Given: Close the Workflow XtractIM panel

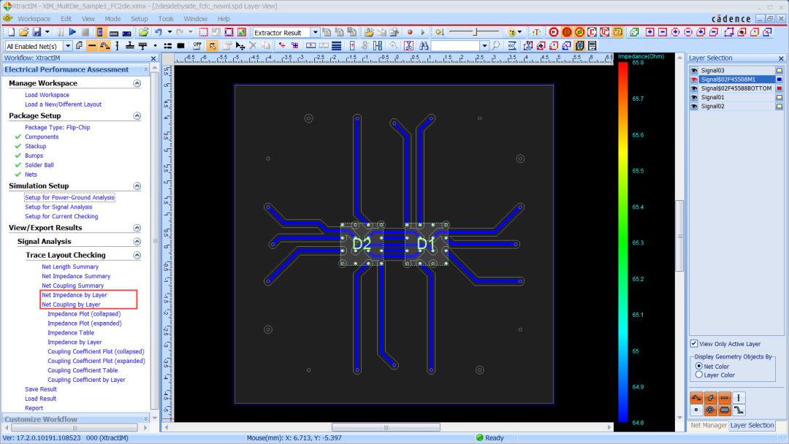Looking at the screenshot, I should click(153, 58).
